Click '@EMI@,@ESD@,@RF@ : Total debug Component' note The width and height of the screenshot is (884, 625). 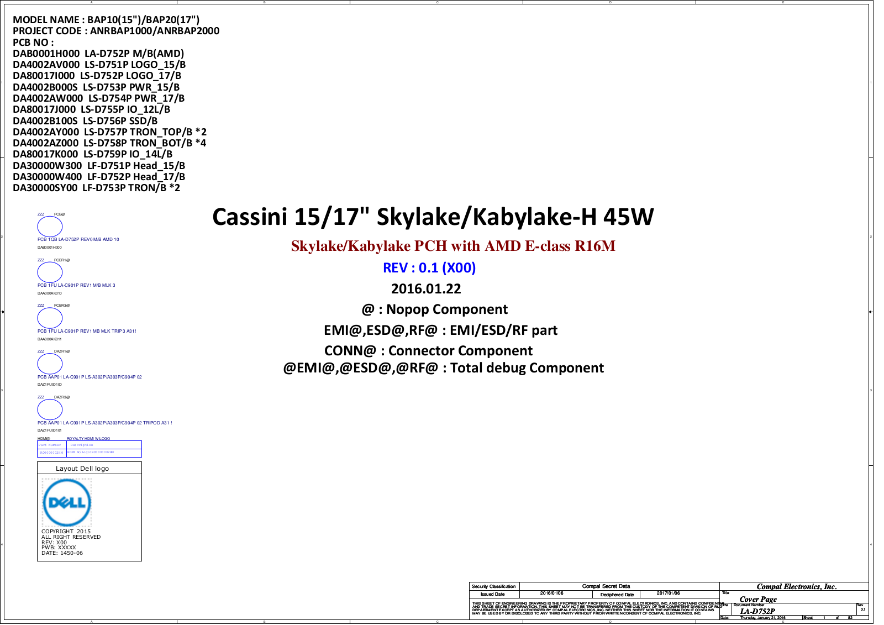(444, 368)
